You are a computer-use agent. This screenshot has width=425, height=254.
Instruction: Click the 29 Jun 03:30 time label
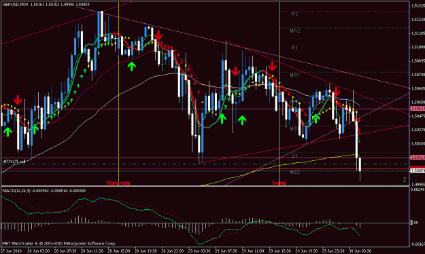[x=199, y=251]
